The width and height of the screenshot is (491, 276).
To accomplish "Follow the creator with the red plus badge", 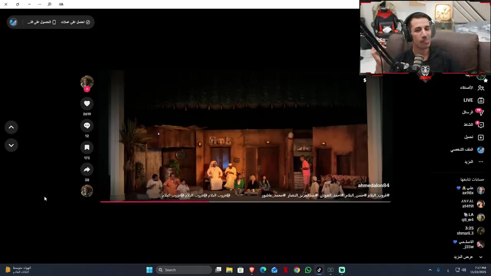I will (x=87, y=89).
